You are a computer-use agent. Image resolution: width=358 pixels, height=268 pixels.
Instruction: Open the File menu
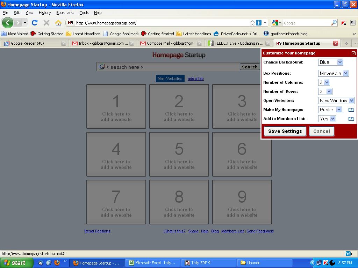click(x=5, y=13)
